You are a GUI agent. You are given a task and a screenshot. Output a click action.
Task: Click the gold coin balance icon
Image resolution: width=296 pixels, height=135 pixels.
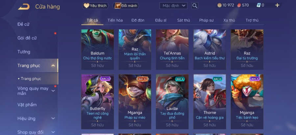[219, 5]
